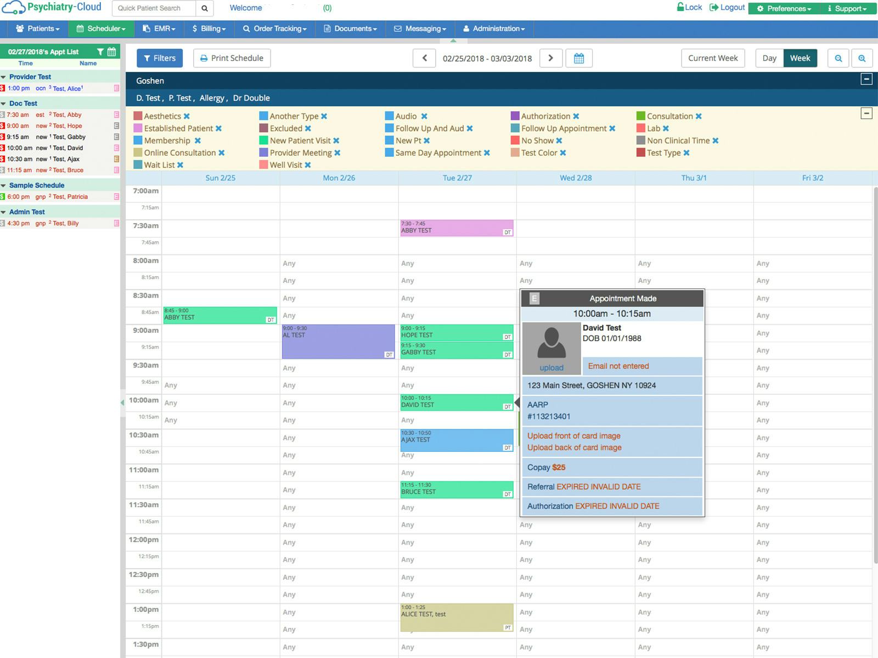
Task: Open the Messaging menu
Action: (420, 29)
